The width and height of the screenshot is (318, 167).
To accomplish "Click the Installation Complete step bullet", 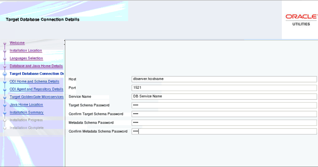I will 5,128.
